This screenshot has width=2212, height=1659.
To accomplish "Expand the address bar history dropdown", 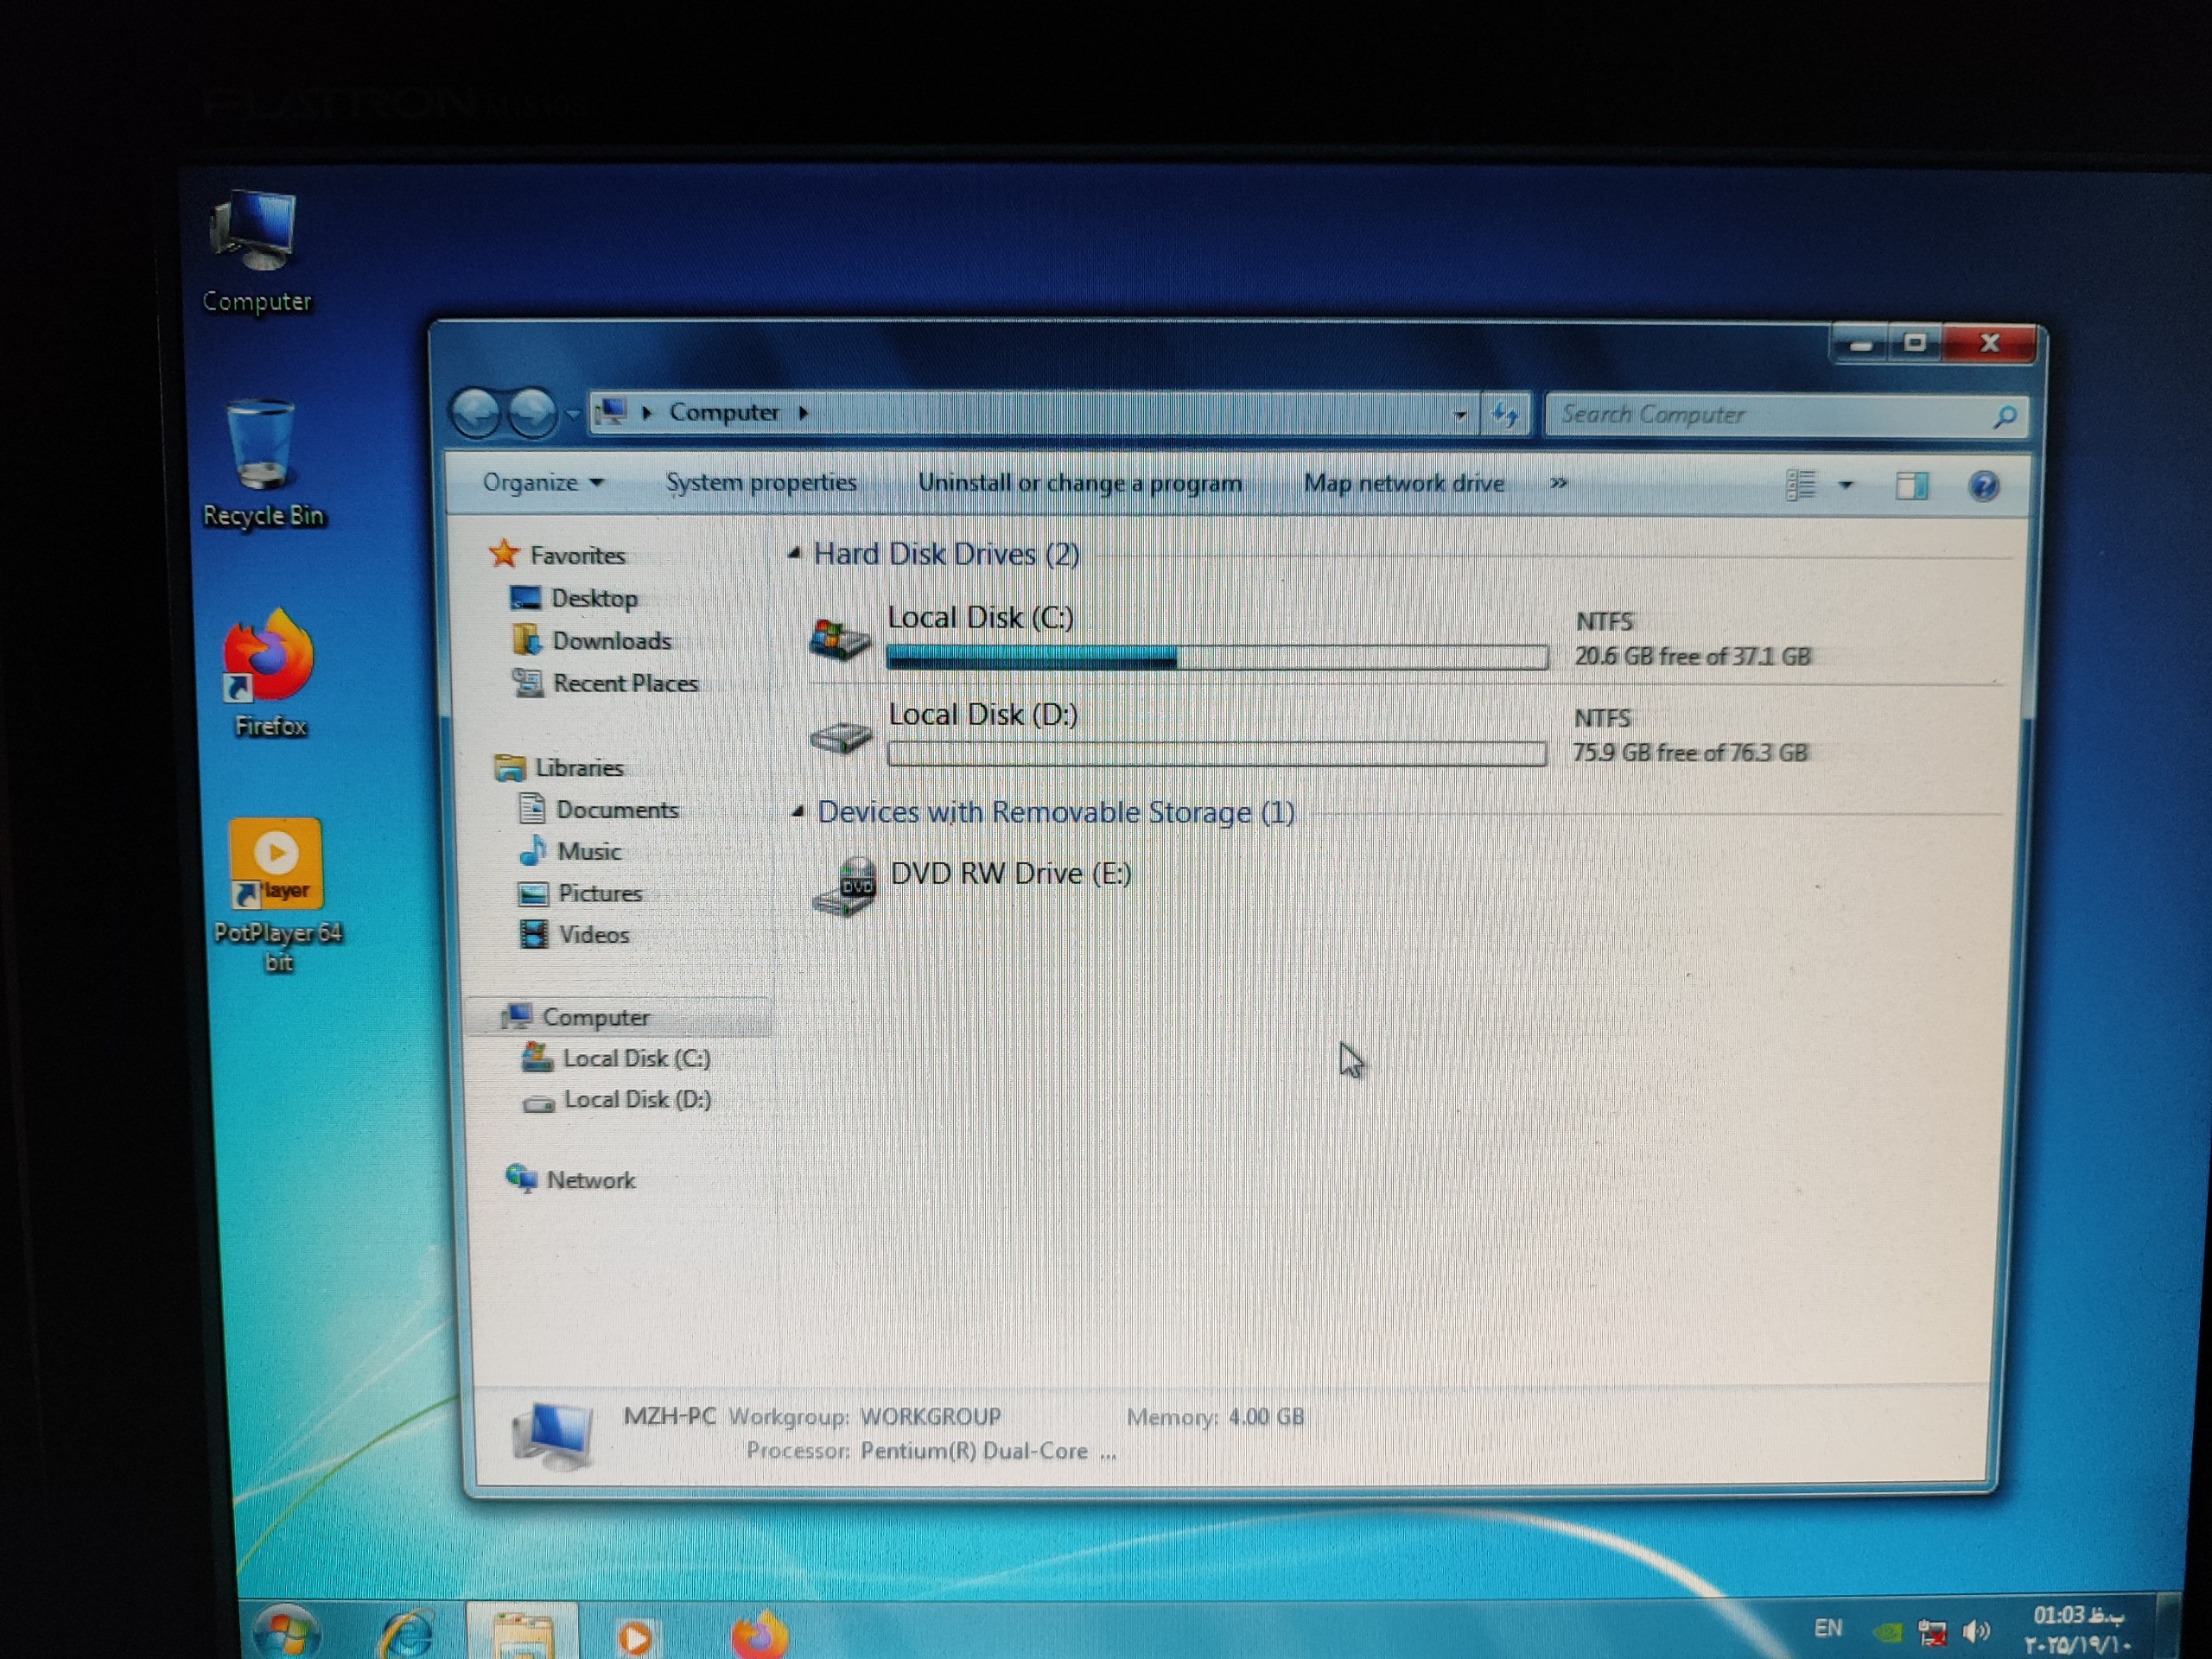I will coord(1459,414).
